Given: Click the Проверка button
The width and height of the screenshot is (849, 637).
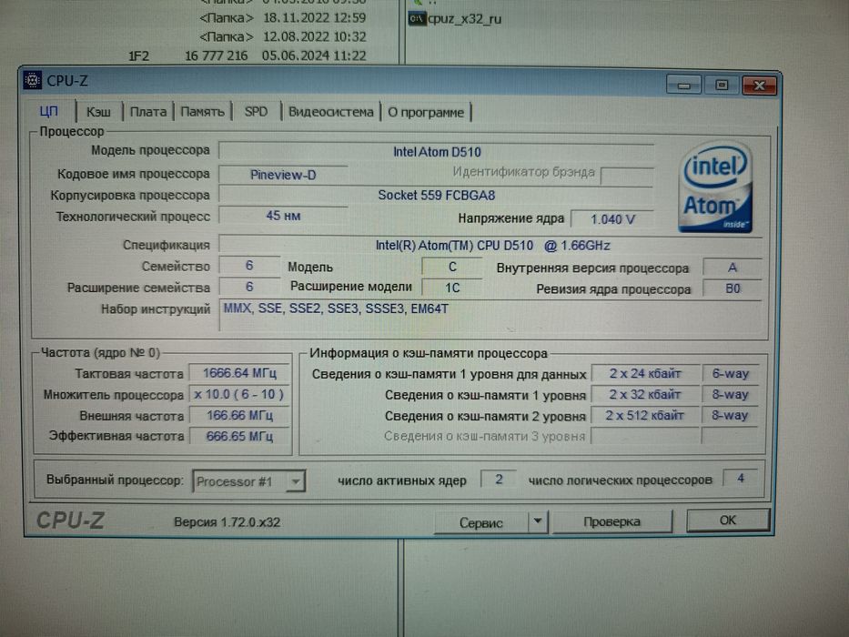Looking at the screenshot, I should [611, 521].
